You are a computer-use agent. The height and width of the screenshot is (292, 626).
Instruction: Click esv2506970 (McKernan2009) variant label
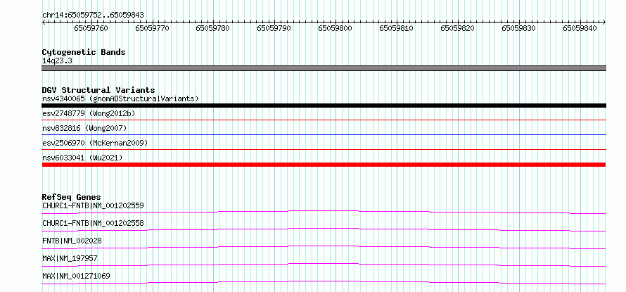coord(95,143)
